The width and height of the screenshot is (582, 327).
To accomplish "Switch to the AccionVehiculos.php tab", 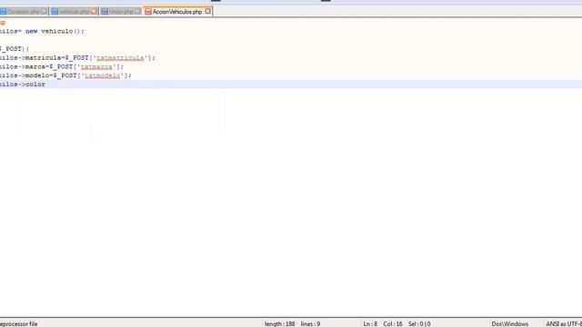I will click(177, 12).
